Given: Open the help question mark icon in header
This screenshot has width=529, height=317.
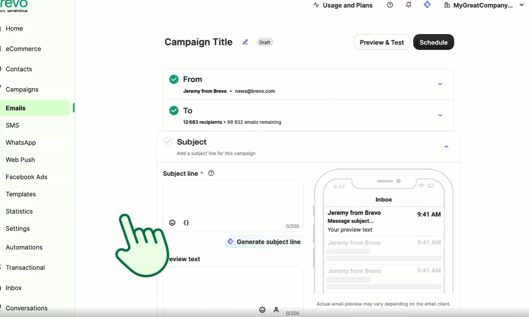Looking at the screenshot, I should coord(390,5).
